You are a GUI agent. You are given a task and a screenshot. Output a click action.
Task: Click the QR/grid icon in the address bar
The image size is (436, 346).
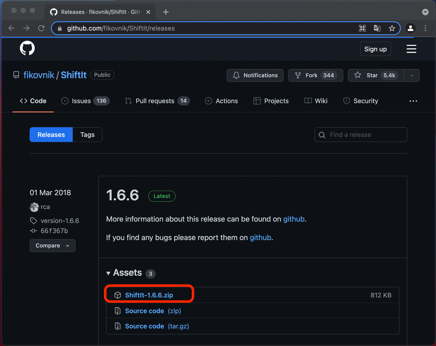click(x=362, y=28)
